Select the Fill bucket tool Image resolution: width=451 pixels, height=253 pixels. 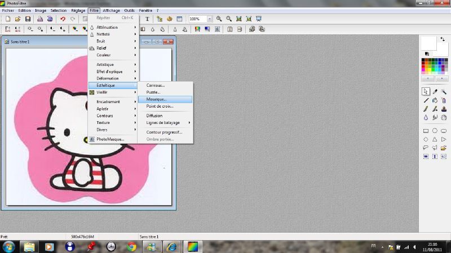[435, 100]
